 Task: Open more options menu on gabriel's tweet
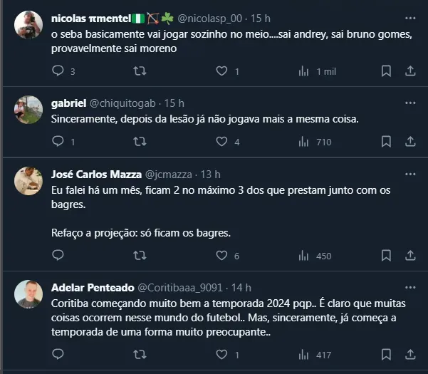point(410,103)
